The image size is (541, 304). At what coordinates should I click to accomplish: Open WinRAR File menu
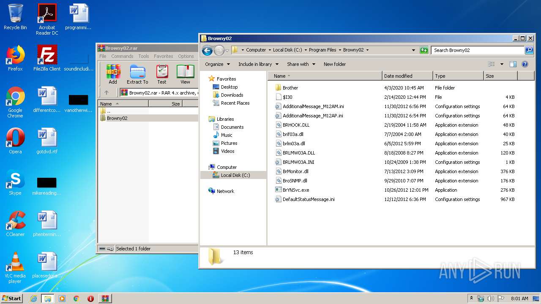[103, 56]
